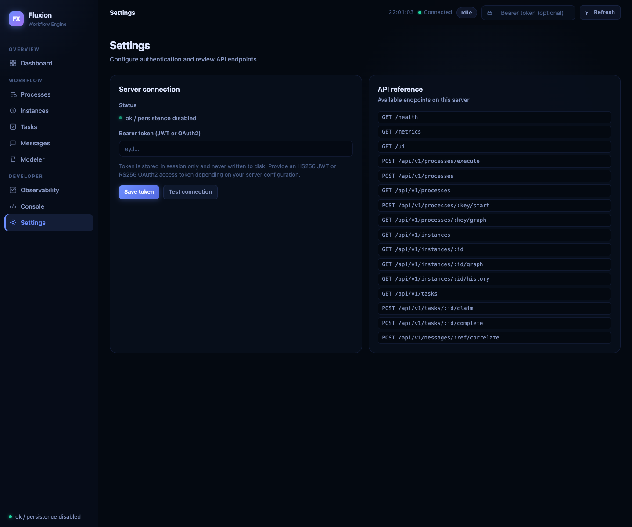Click the GET /api/v1/processes endpoint row
Screen dimensions: 632x527
click(495, 191)
